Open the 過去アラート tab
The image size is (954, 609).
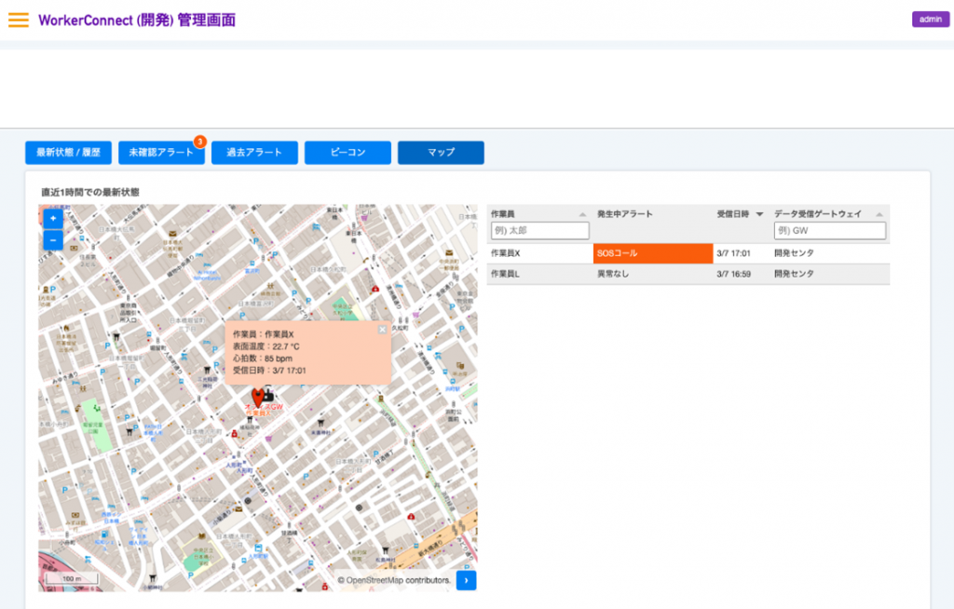click(254, 153)
